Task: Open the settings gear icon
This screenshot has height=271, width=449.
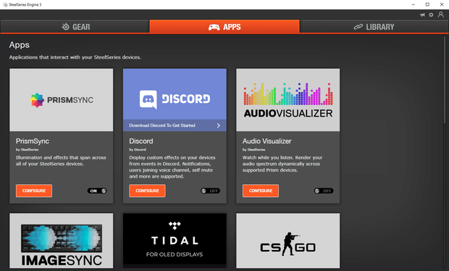Action: point(431,15)
